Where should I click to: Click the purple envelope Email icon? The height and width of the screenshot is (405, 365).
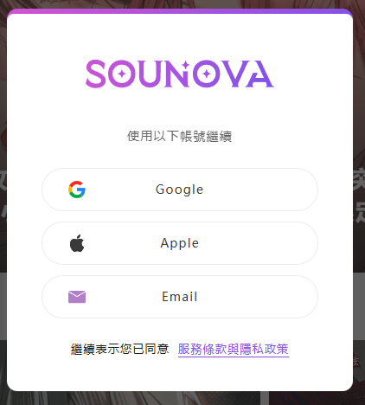(x=77, y=297)
